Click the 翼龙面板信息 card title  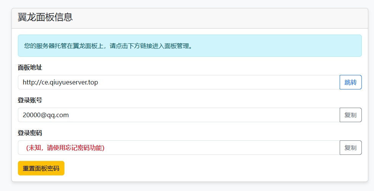pyautogui.click(x=45, y=18)
